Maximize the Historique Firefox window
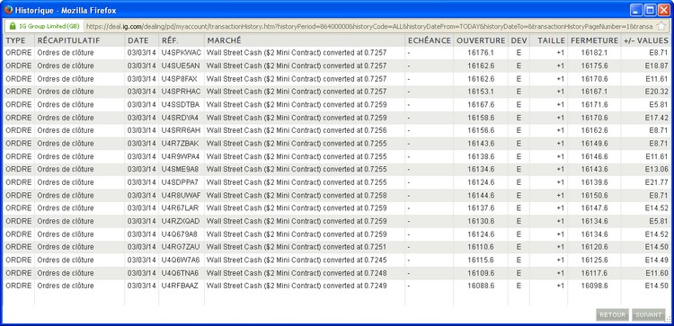674x326 pixels. click(650, 10)
